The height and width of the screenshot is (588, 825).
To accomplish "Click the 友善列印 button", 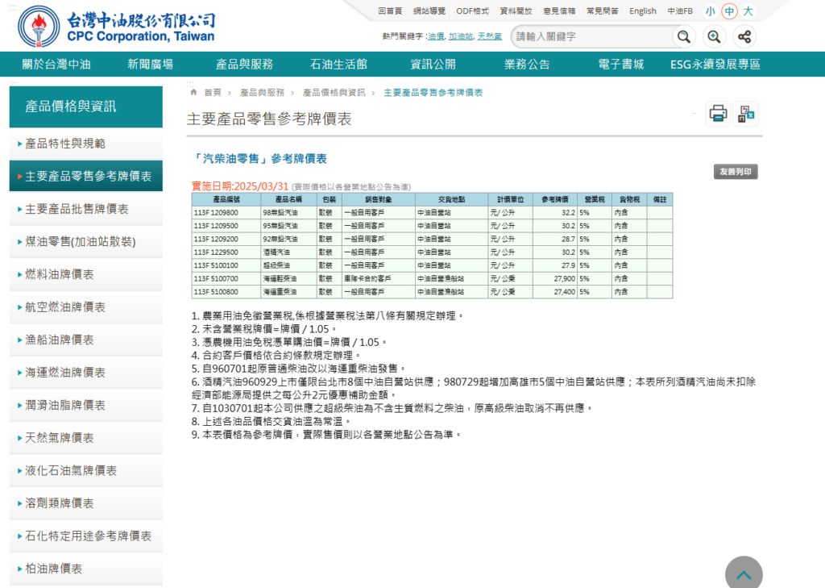I will point(736,172).
